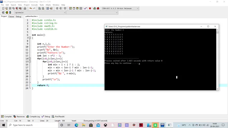Click the 34°C weather widget
This screenshot has width=228, height=128.
[182, 125]
